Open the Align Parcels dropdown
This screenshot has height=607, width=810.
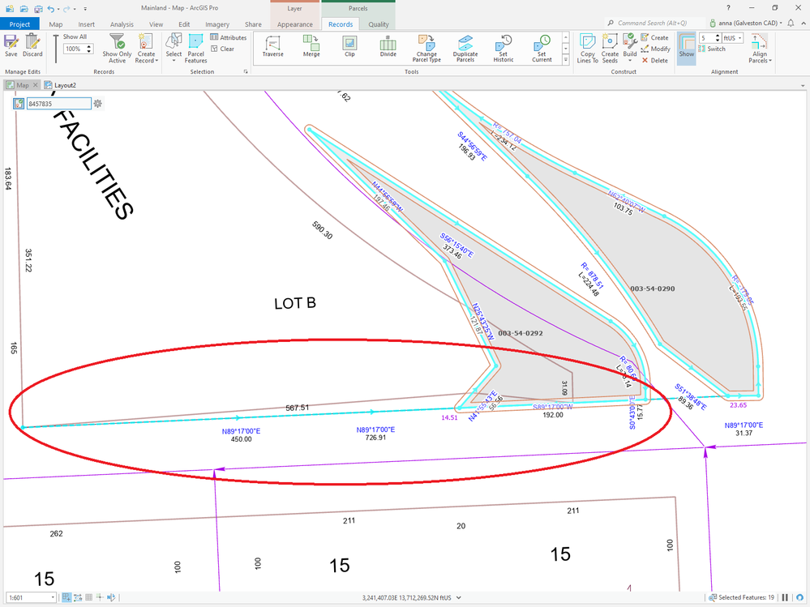760,49
